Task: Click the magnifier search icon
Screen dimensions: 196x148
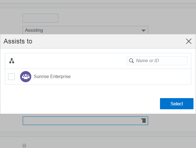Action: point(132,61)
